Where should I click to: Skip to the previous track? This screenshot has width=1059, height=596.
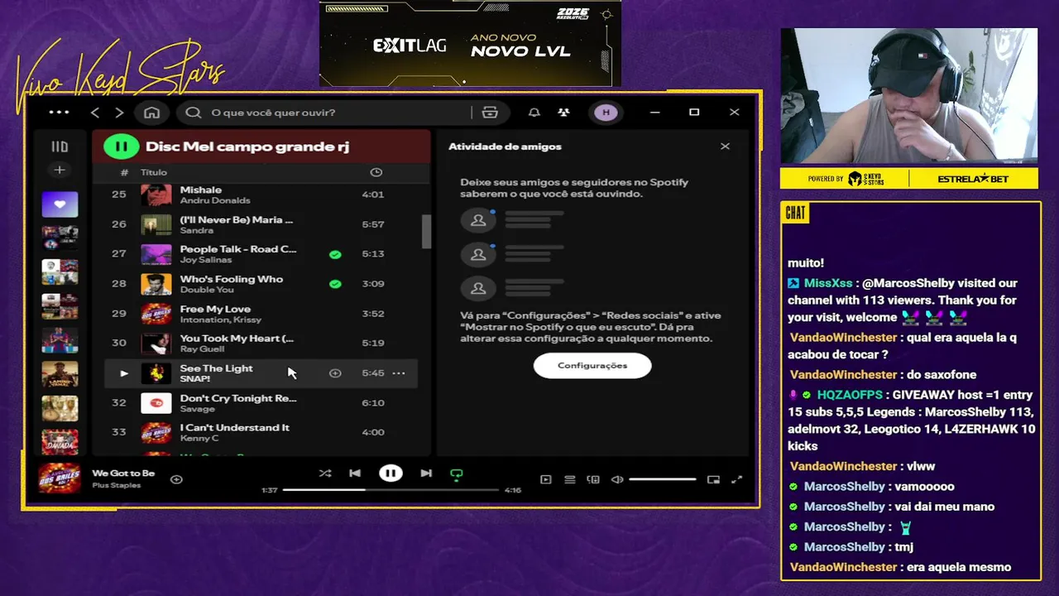pos(355,473)
